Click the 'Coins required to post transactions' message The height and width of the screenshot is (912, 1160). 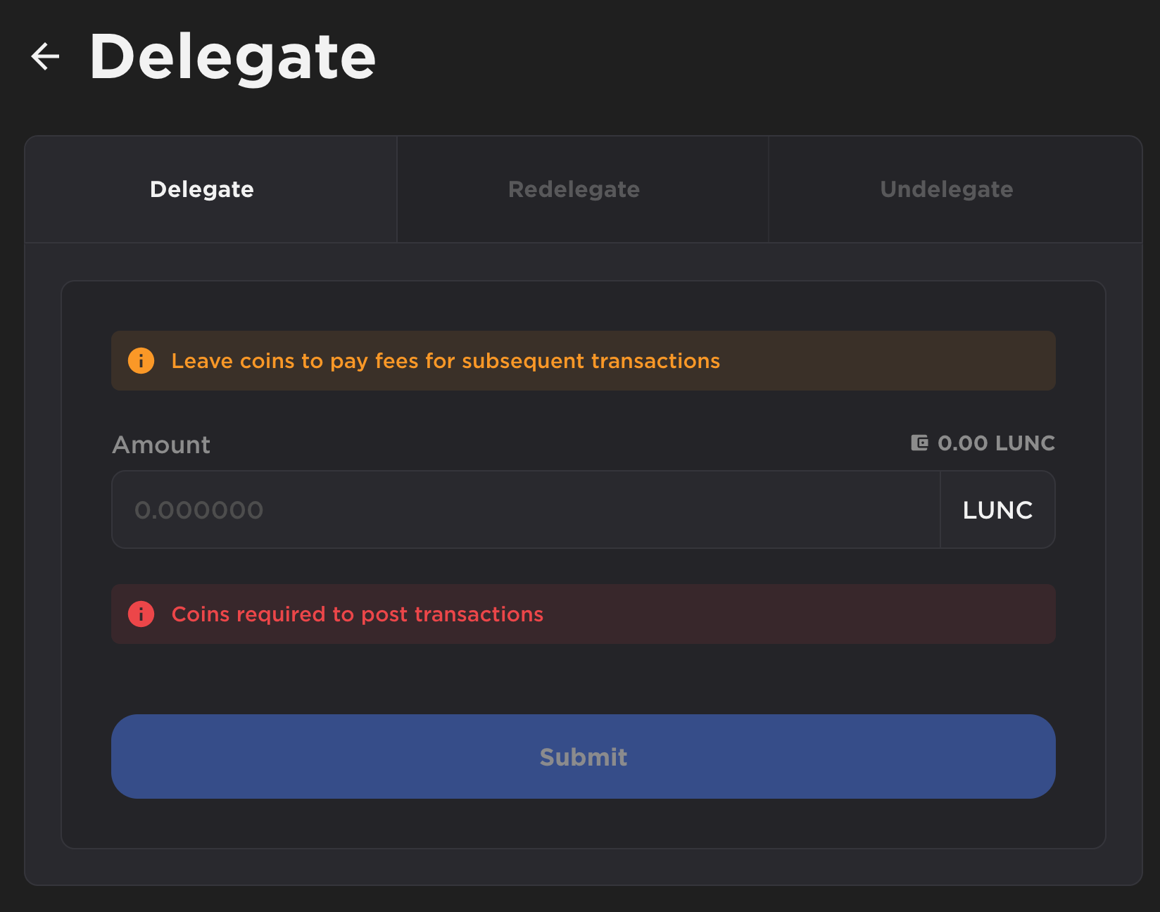[582, 614]
